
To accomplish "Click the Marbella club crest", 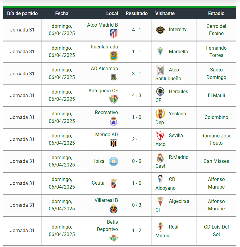I will tap(160, 52).
